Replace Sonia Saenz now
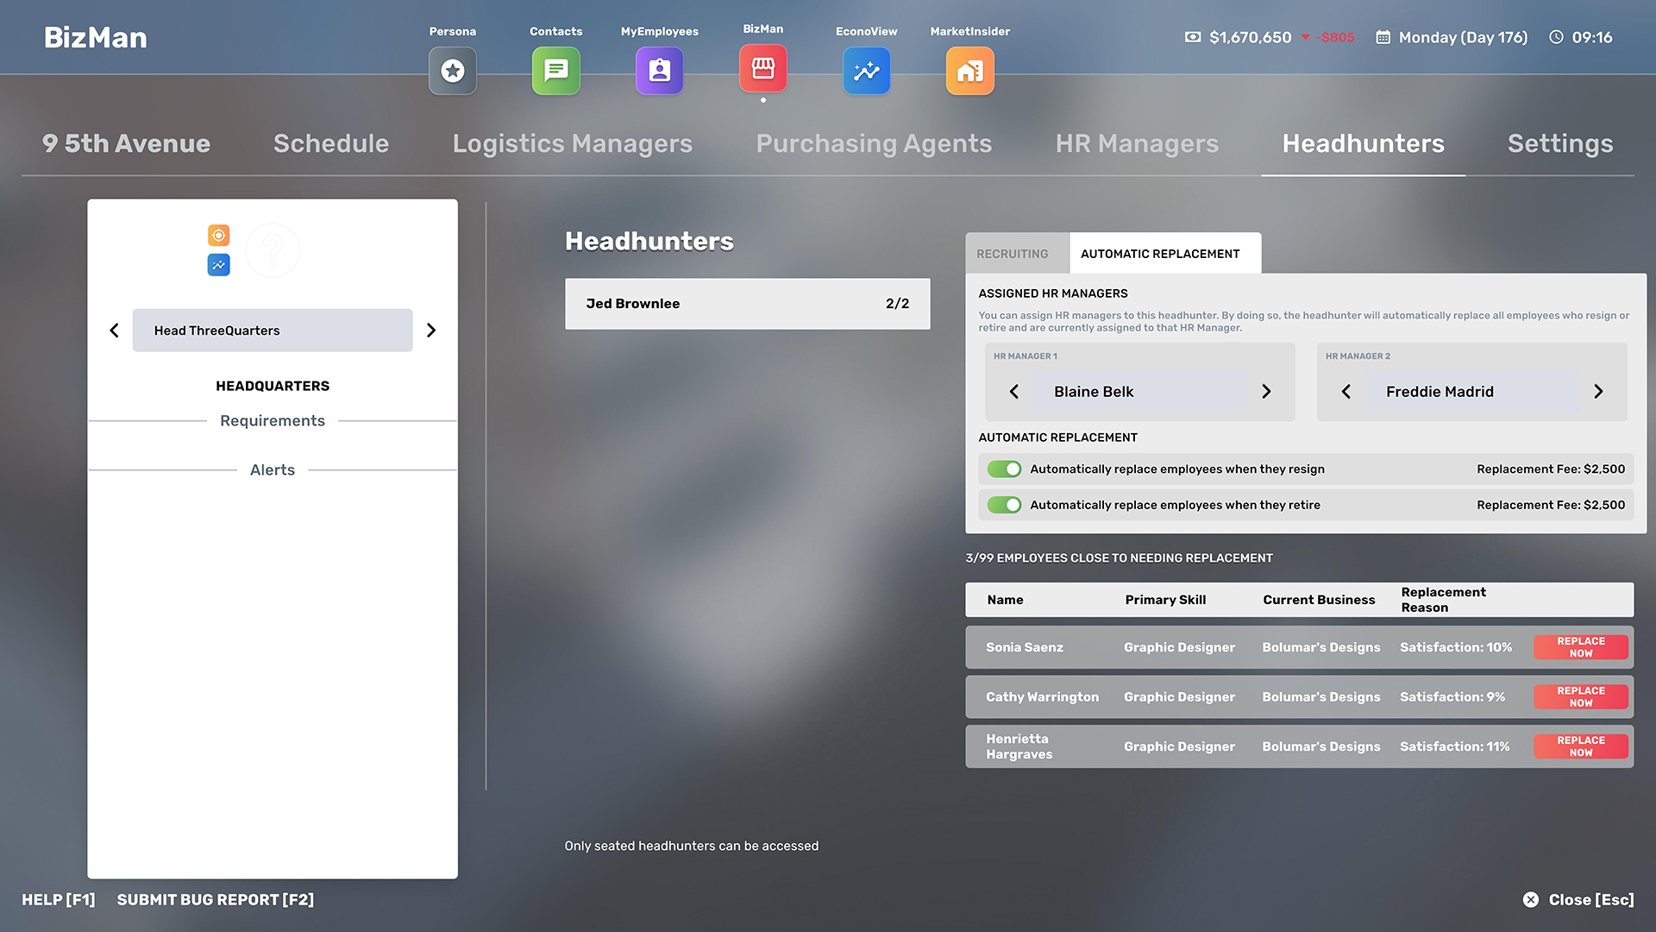This screenshot has width=1656, height=932. [1580, 647]
